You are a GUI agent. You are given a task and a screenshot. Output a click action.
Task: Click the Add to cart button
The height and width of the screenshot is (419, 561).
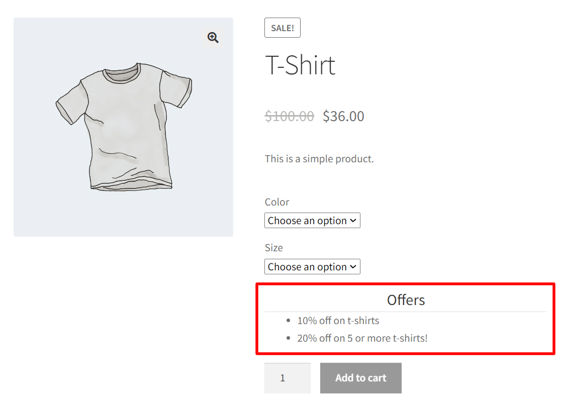(x=360, y=378)
